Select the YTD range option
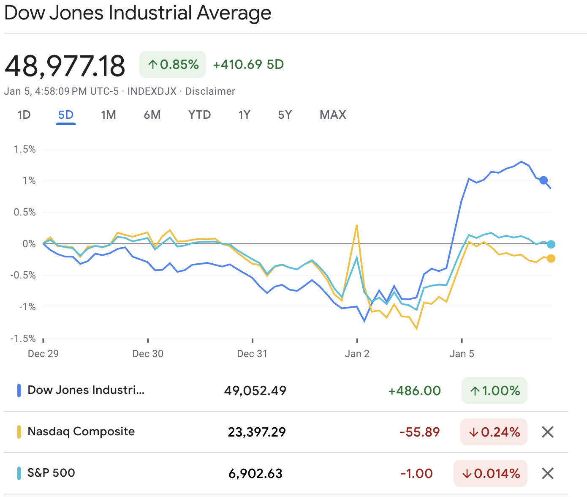Screen dimensions: 587x497 click(199, 115)
